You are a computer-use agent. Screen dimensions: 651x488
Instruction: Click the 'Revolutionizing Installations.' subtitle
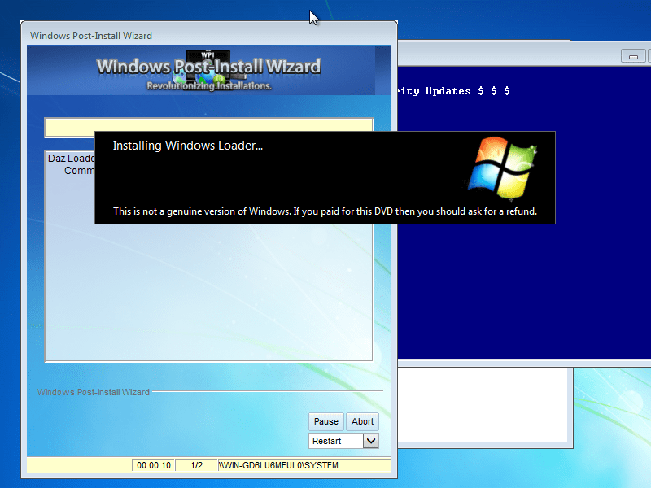pos(209,86)
